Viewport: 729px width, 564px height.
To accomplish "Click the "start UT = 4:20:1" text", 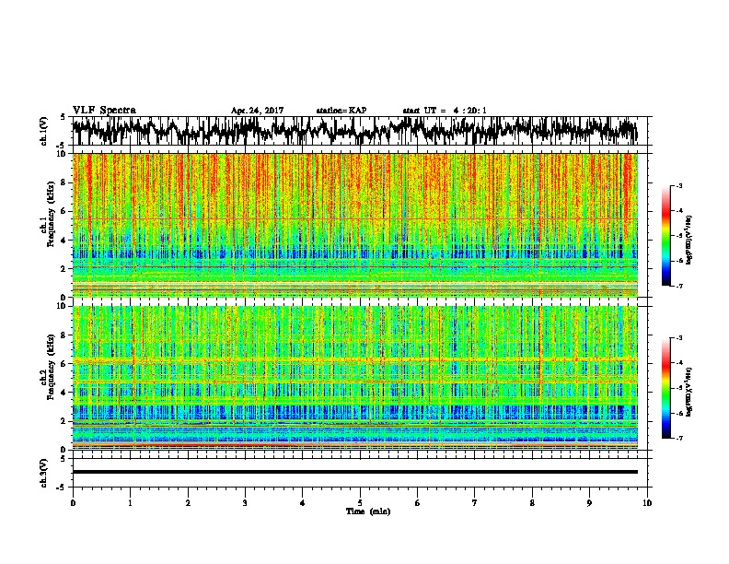I will coord(445,111).
